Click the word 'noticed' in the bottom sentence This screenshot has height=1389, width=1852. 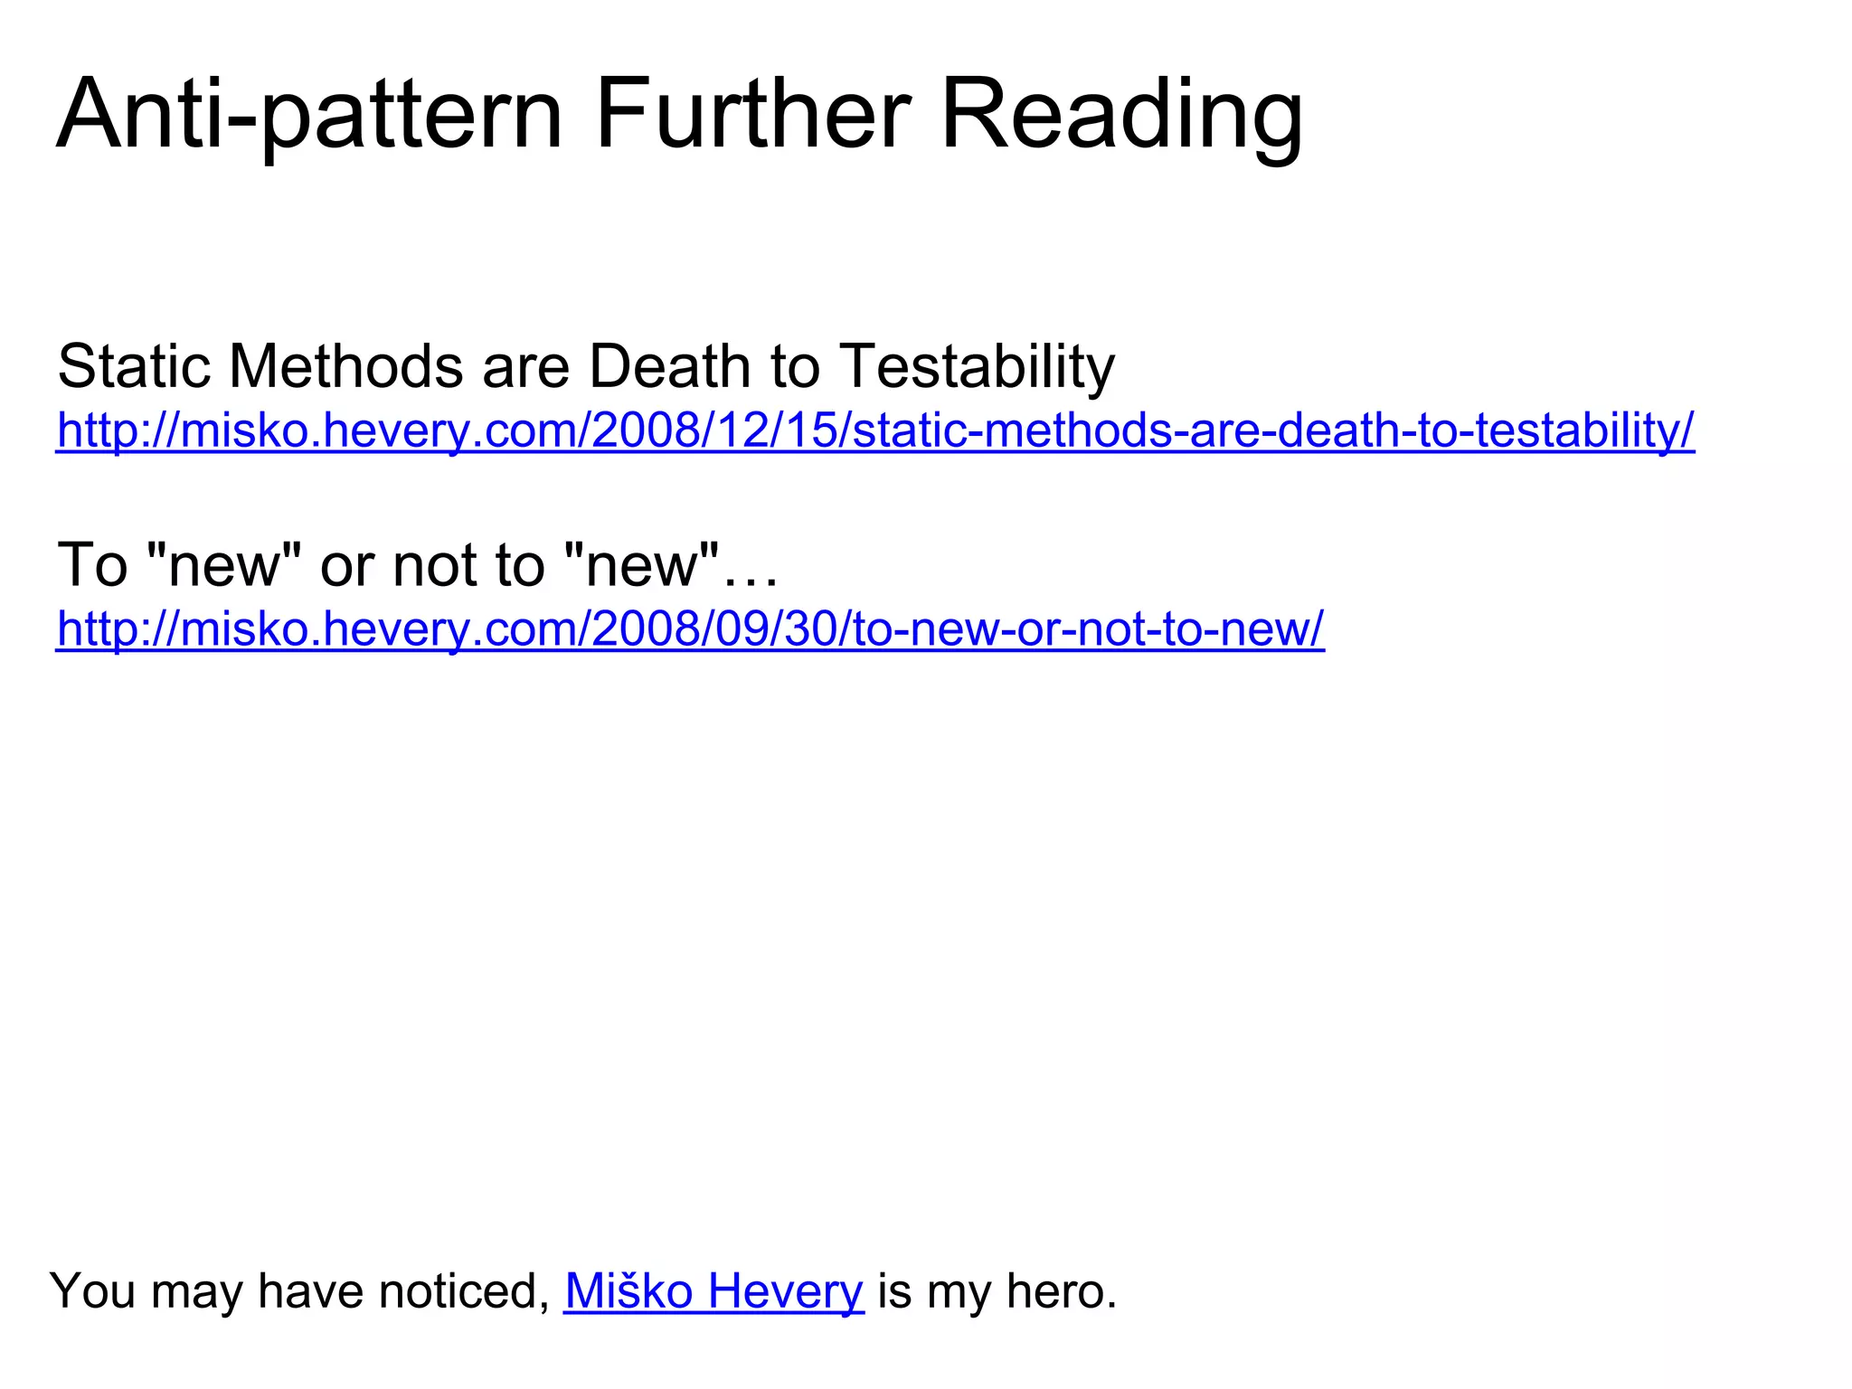(463, 1290)
